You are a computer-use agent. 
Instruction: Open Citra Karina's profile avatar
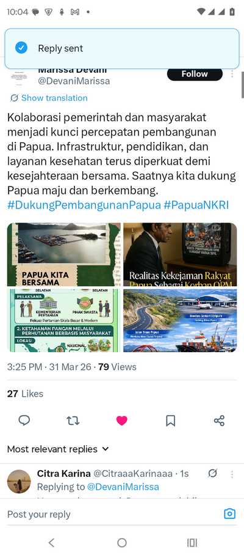19,482
